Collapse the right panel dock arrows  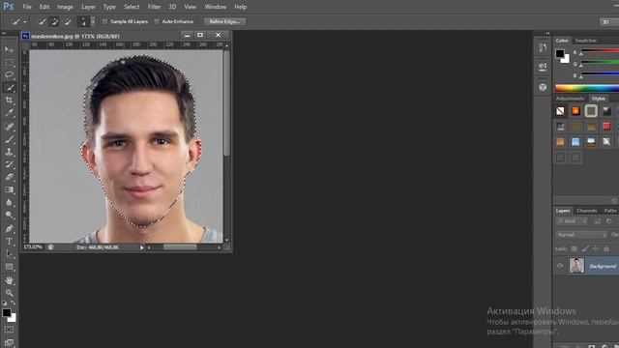547,33
